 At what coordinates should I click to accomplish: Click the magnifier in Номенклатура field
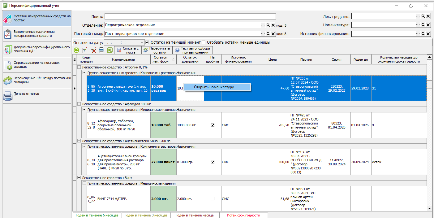click(x=423, y=25)
